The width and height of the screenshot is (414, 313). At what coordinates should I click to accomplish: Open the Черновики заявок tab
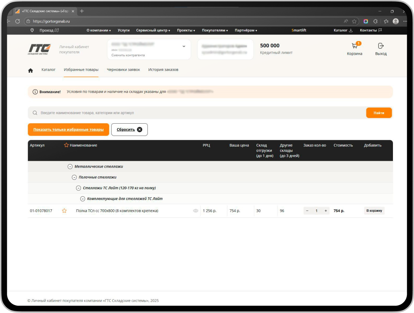[x=123, y=70]
